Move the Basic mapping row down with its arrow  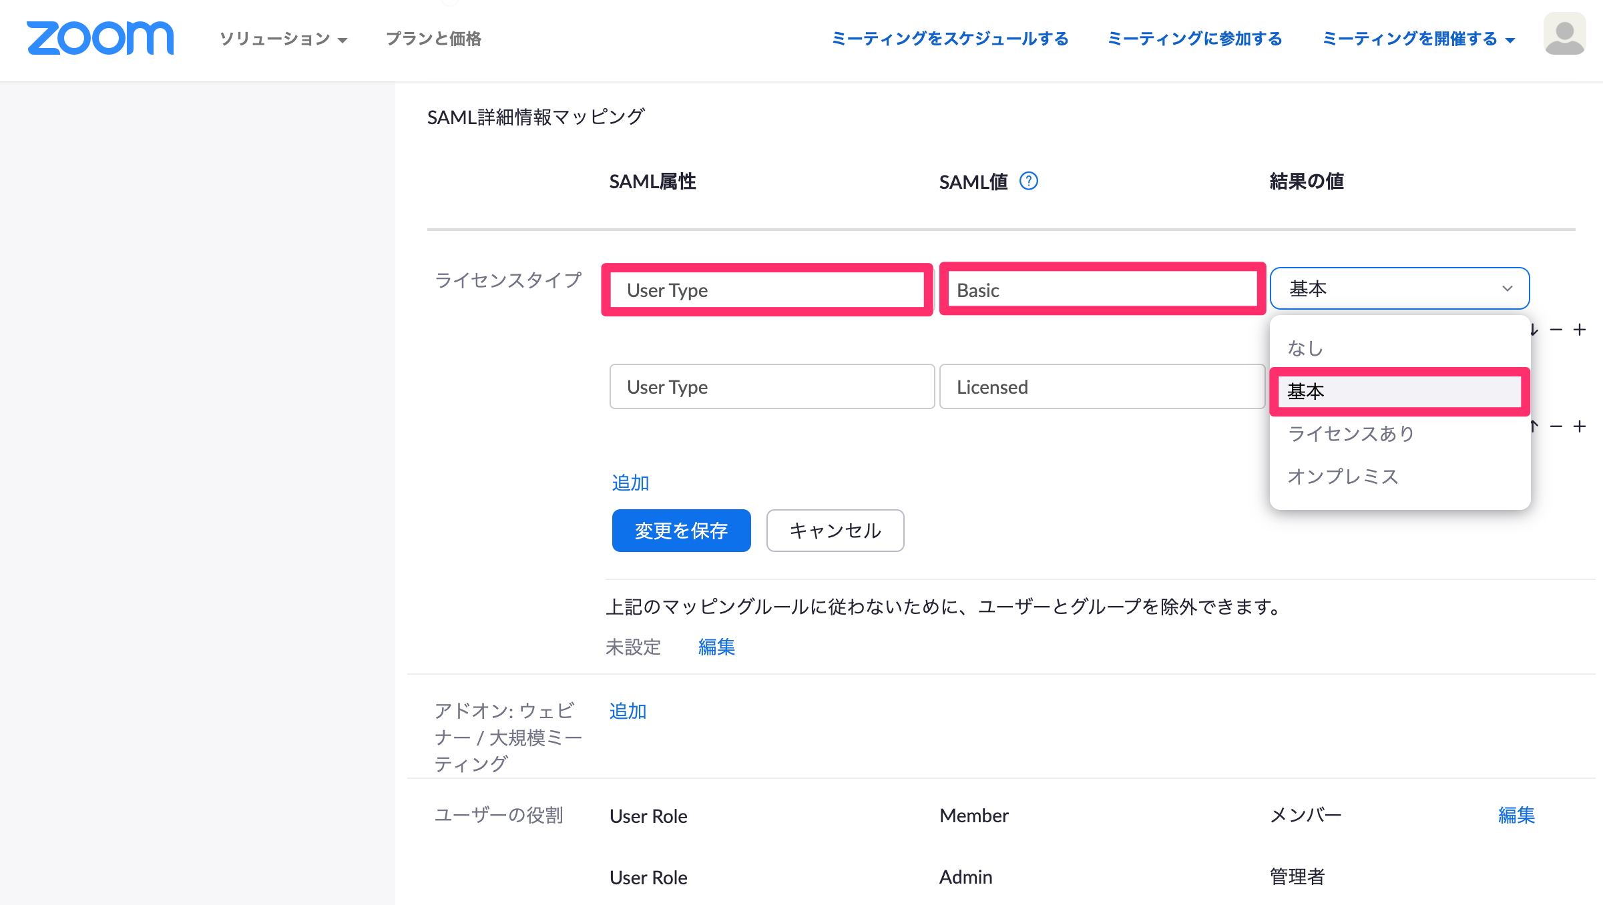click(1534, 330)
